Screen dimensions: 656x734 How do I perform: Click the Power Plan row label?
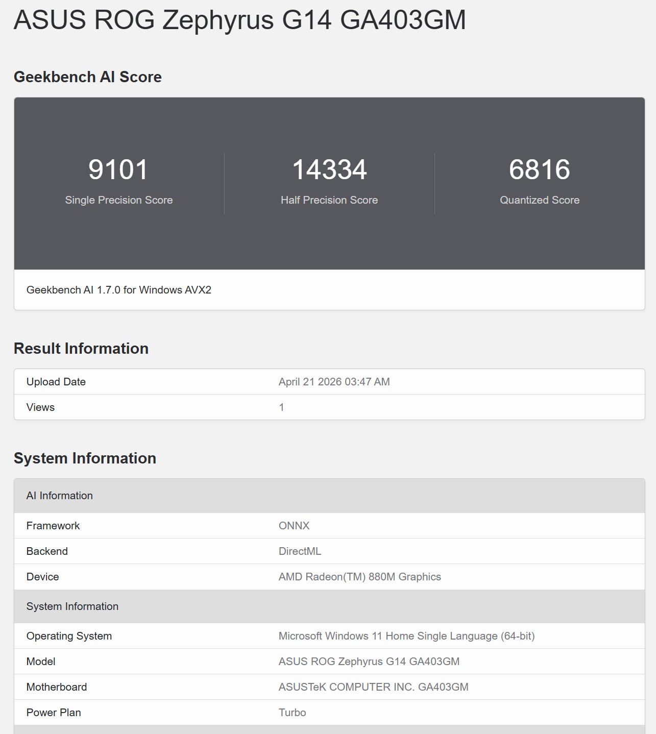coord(54,713)
